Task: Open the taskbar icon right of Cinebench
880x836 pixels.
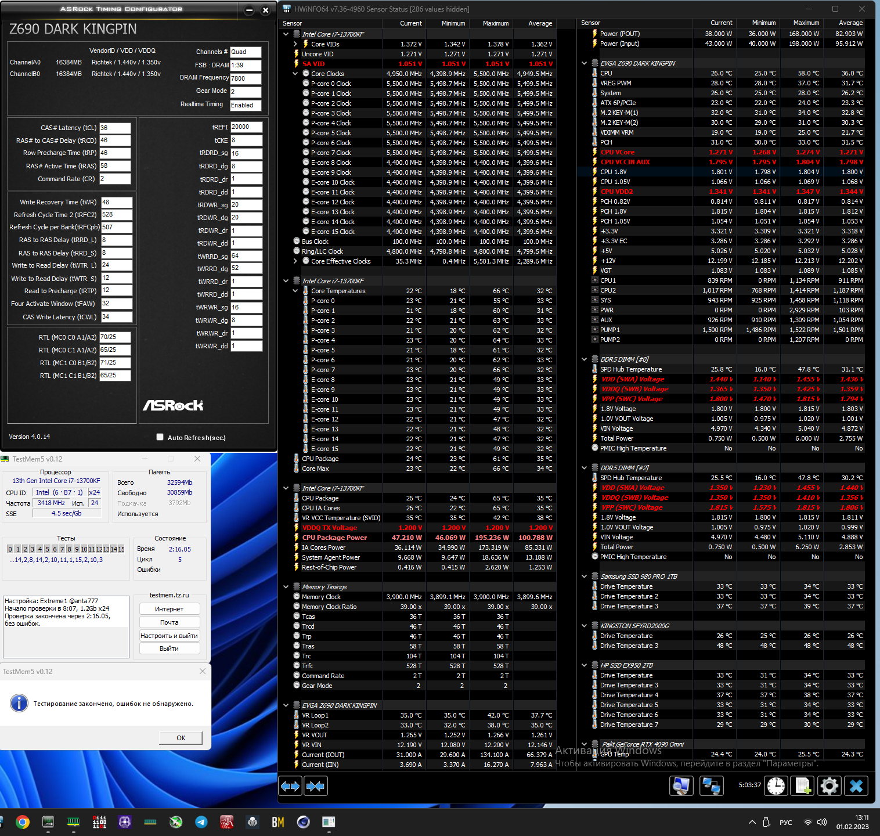Action: pyautogui.click(x=329, y=821)
